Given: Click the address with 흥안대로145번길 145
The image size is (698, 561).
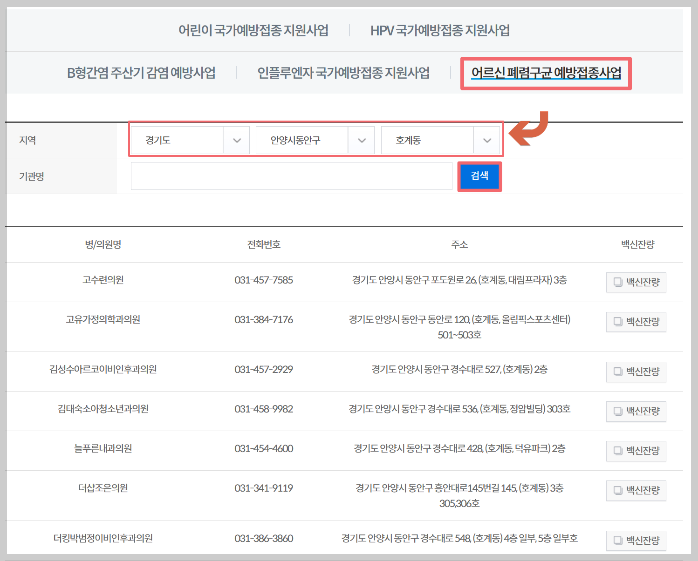Looking at the screenshot, I should pos(459,495).
